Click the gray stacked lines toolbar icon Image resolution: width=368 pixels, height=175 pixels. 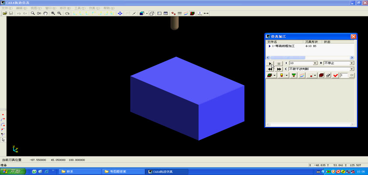click(180, 14)
